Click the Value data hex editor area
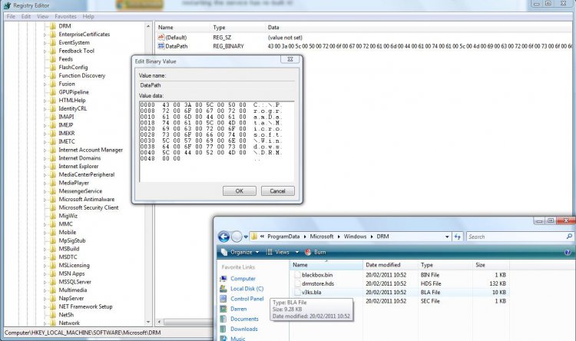The image size is (576, 341). [x=217, y=141]
